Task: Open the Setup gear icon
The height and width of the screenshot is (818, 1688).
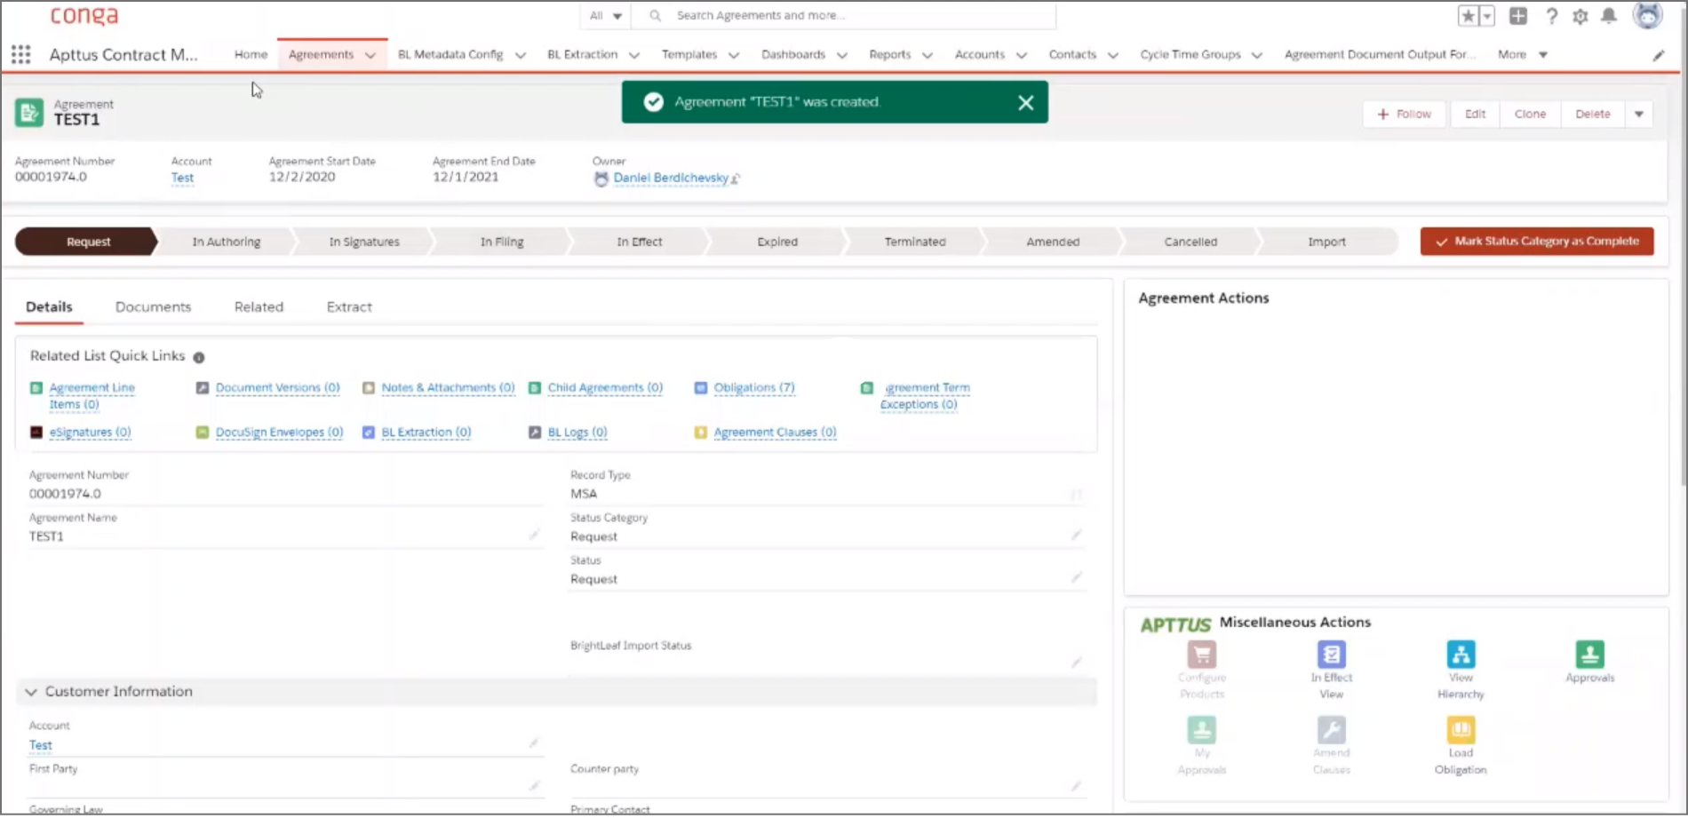Action: click(x=1580, y=16)
